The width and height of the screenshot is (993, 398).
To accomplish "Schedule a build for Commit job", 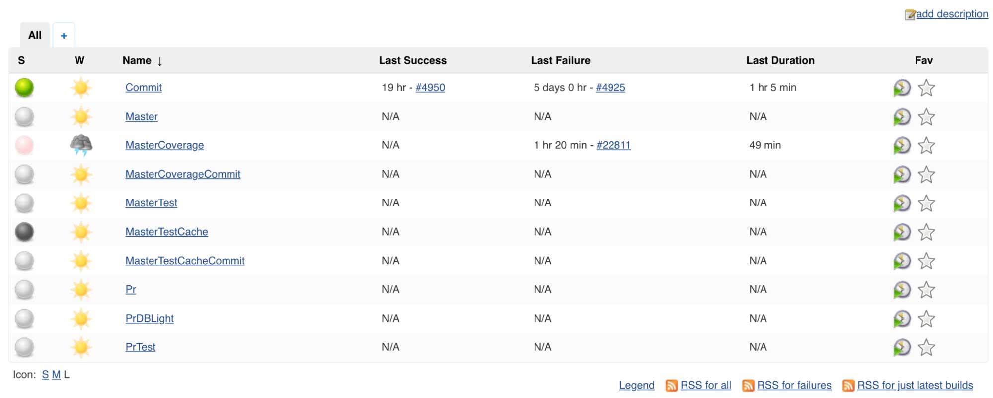I will pyautogui.click(x=901, y=88).
